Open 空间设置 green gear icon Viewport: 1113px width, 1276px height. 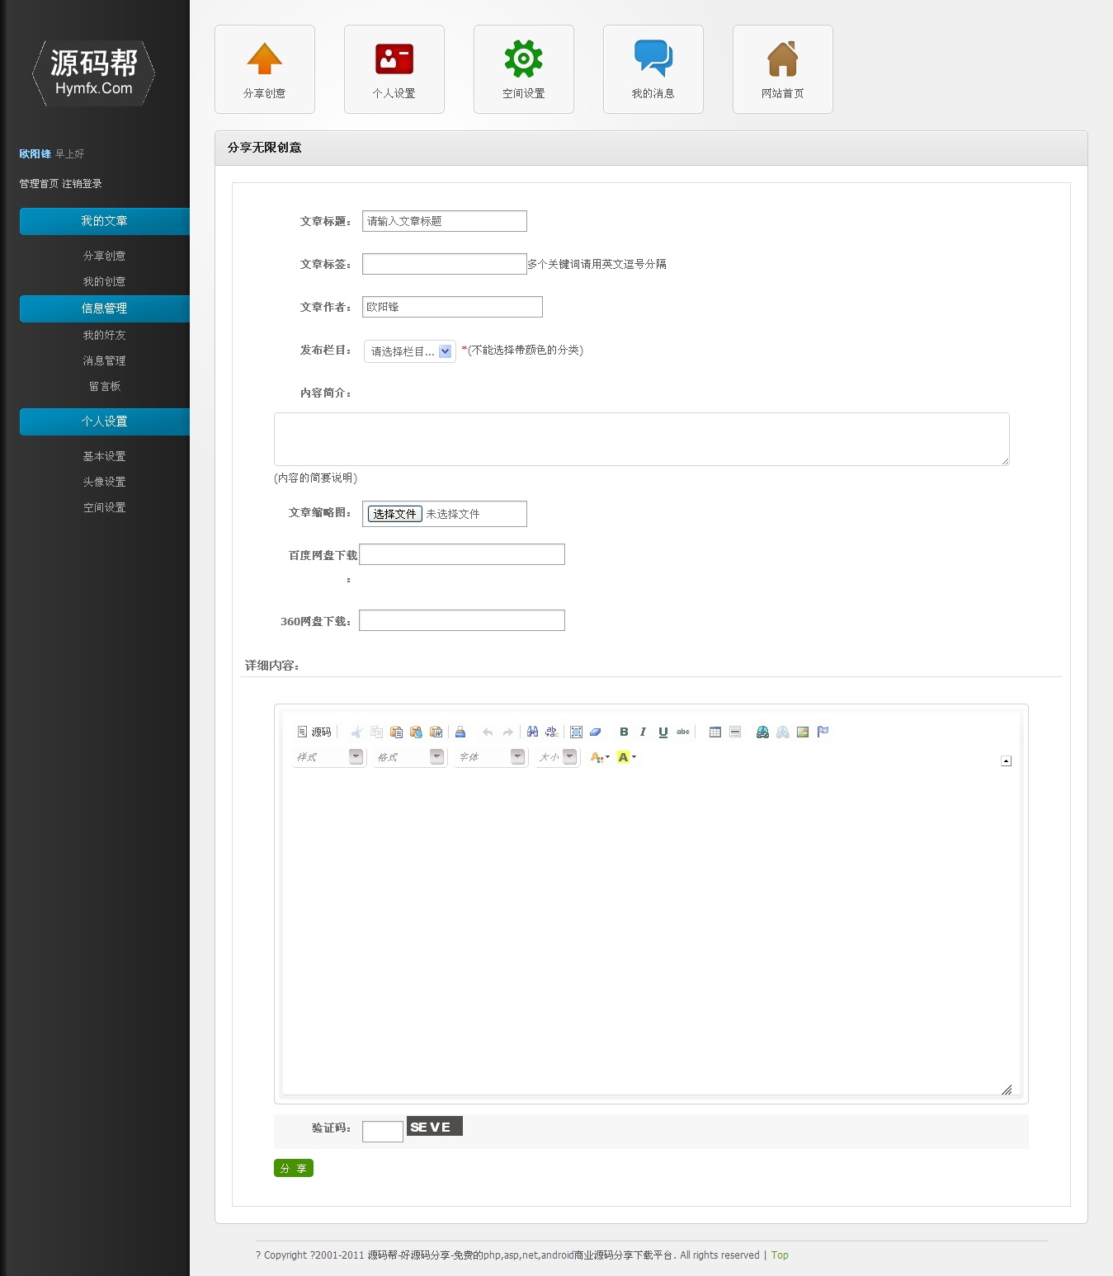coord(523,59)
